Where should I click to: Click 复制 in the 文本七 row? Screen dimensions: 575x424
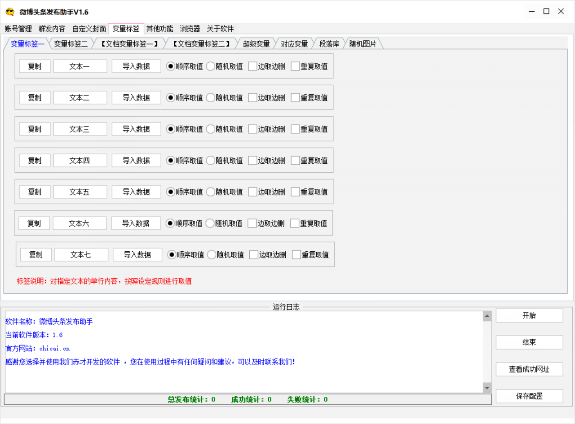pos(36,254)
